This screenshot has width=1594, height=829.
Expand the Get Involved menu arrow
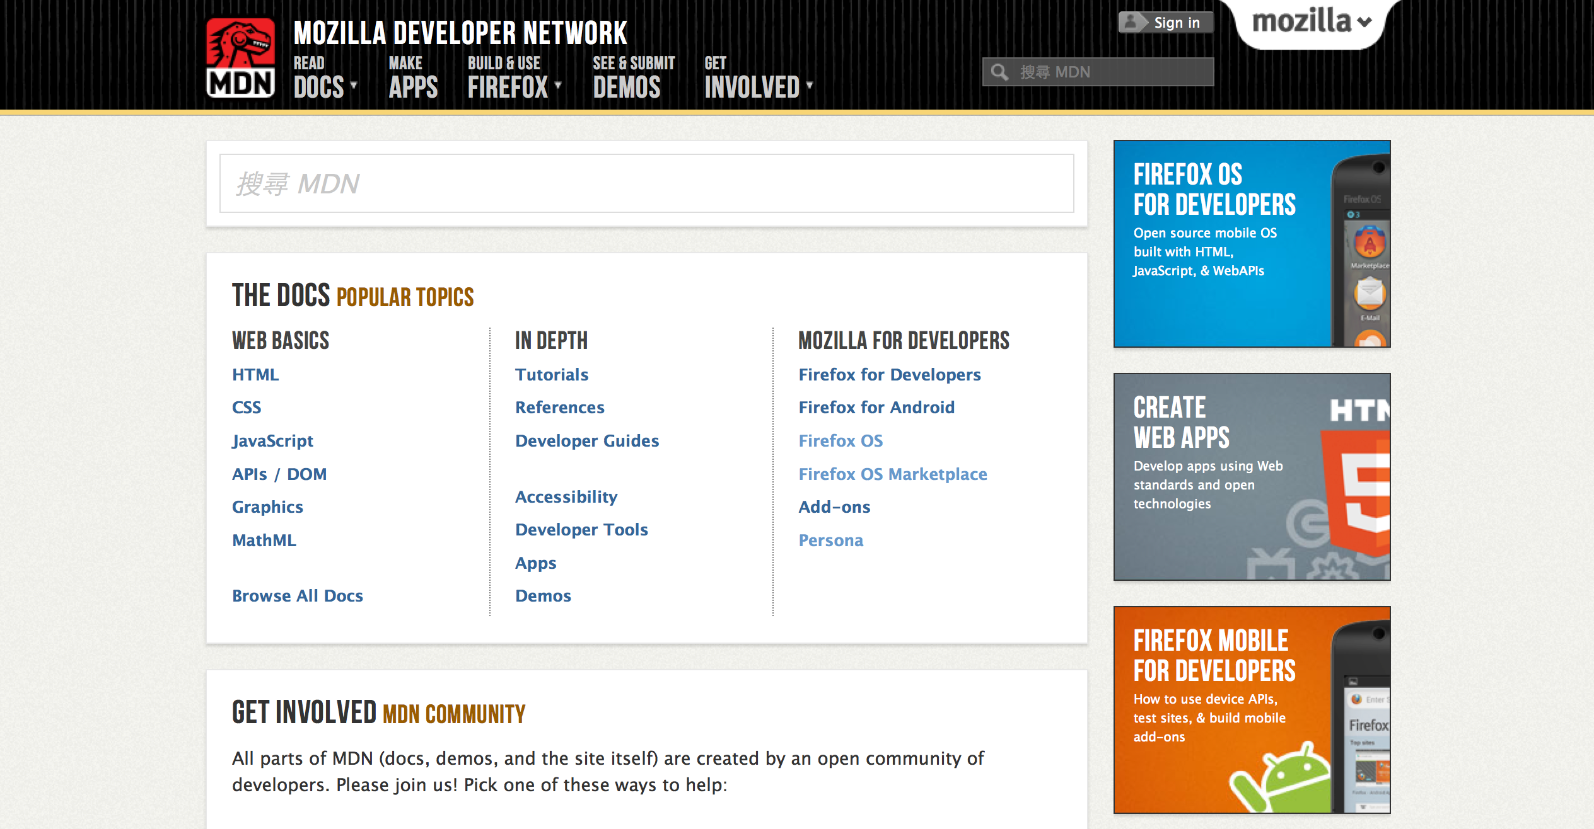tap(810, 85)
